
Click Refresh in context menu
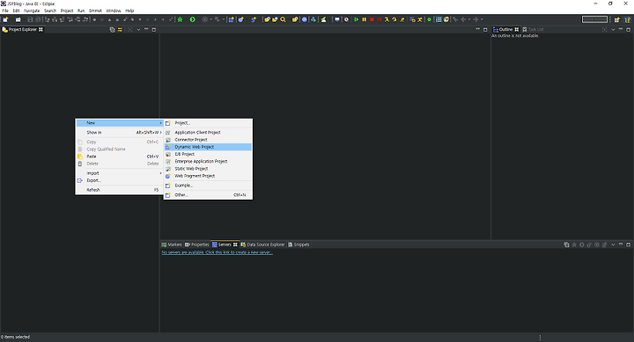(x=119, y=190)
